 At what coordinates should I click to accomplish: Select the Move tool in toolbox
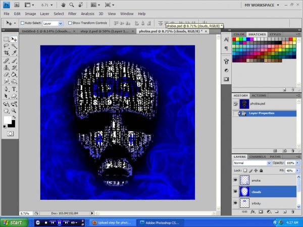click(x=14, y=39)
